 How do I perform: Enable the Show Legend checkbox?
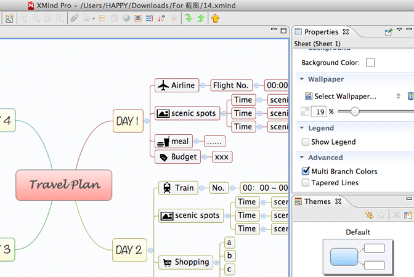[306, 142]
